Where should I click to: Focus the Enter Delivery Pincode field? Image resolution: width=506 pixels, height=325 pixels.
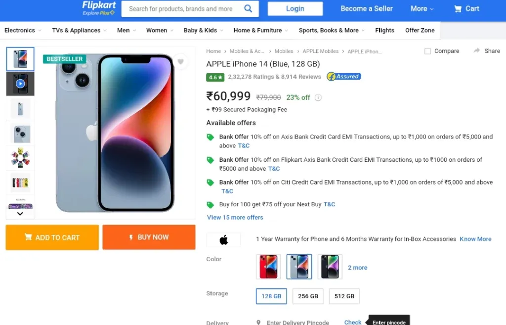(297, 322)
